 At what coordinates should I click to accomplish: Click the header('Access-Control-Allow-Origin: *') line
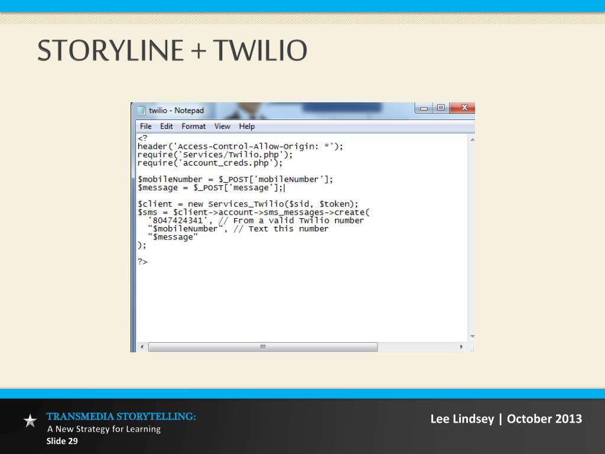[240, 147]
